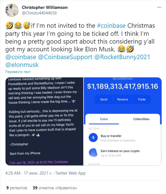The height and width of the screenshot is (194, 166).
Task: Visit the @RocketBunny2021 mention
Action: 122,57
